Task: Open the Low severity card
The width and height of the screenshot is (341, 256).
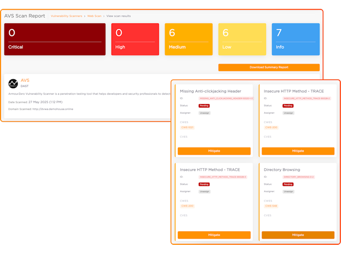Action: coord(242,39)
